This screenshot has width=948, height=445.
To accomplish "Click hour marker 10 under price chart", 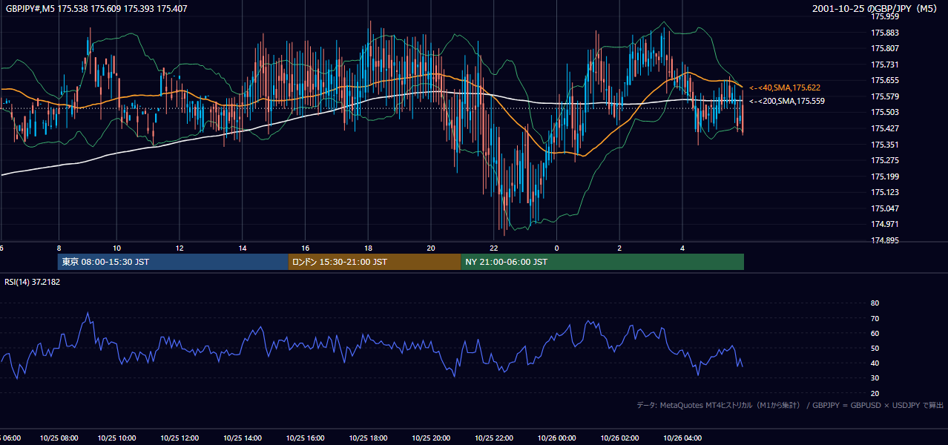I will (x=116, y=248).
